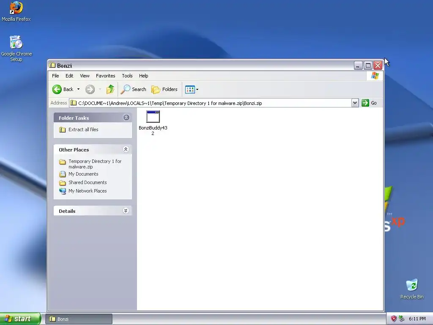Open the File menu
This screenshot has height=325, width=433.
(55, 76)
